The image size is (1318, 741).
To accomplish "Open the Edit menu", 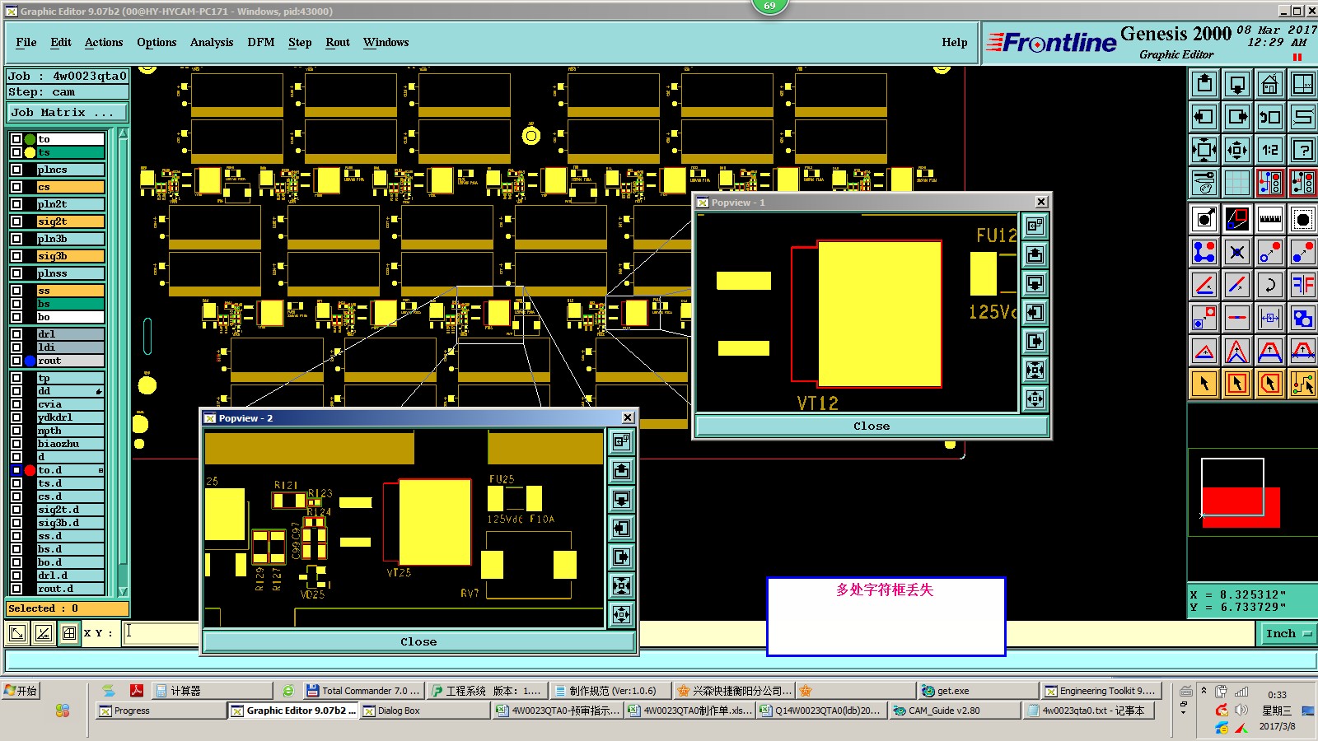I will point(61,42).
